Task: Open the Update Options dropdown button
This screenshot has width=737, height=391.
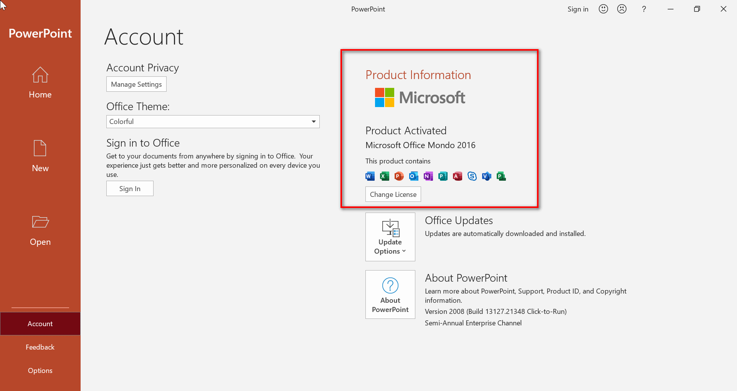Action: (x=390, y=237)
